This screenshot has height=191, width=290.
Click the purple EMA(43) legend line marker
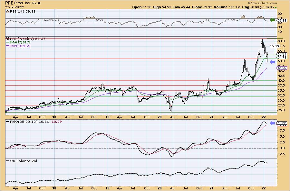click(x=8, y=46)
